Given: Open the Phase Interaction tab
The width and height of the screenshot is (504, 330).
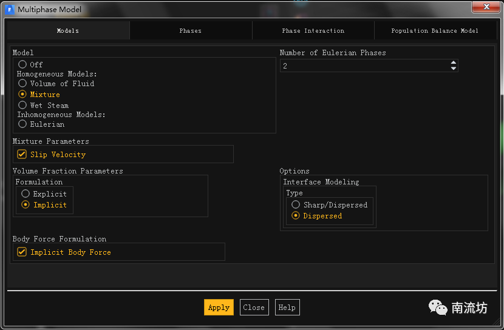Looking at the screenshot, I should (313, 30).
